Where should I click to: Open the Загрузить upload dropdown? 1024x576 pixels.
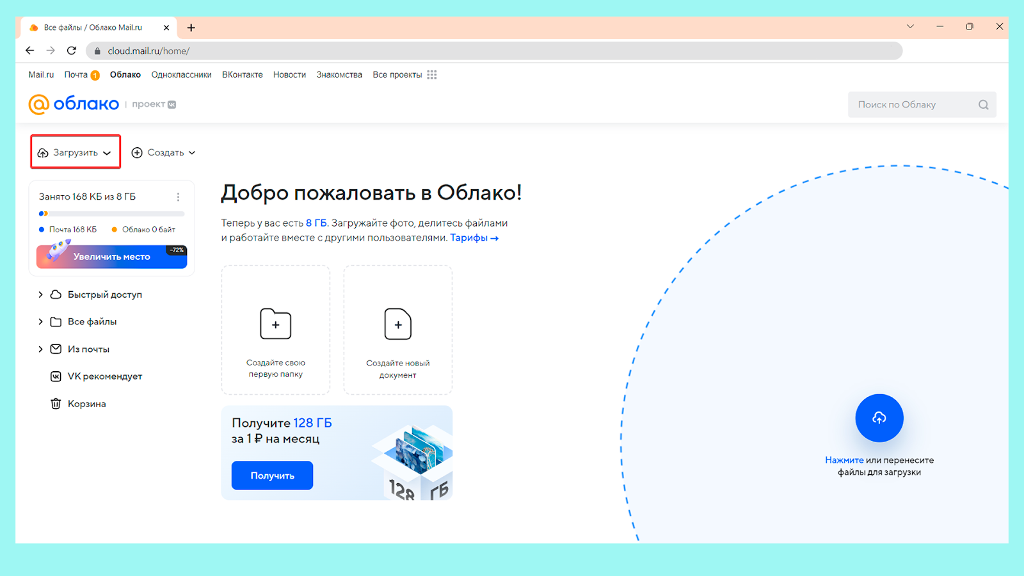(75, 152)
